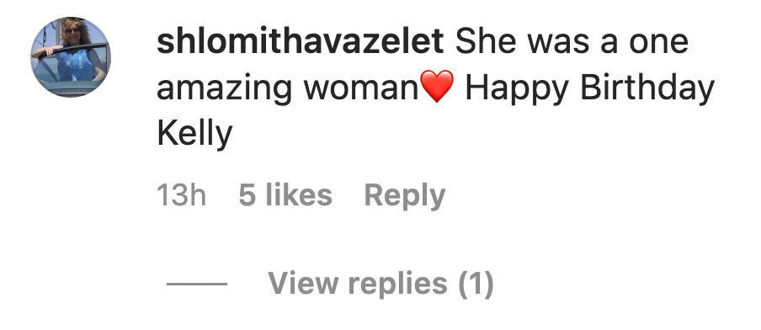
Task: Open shlomithavazelet's profile picture
Action: tap(71, 56)
